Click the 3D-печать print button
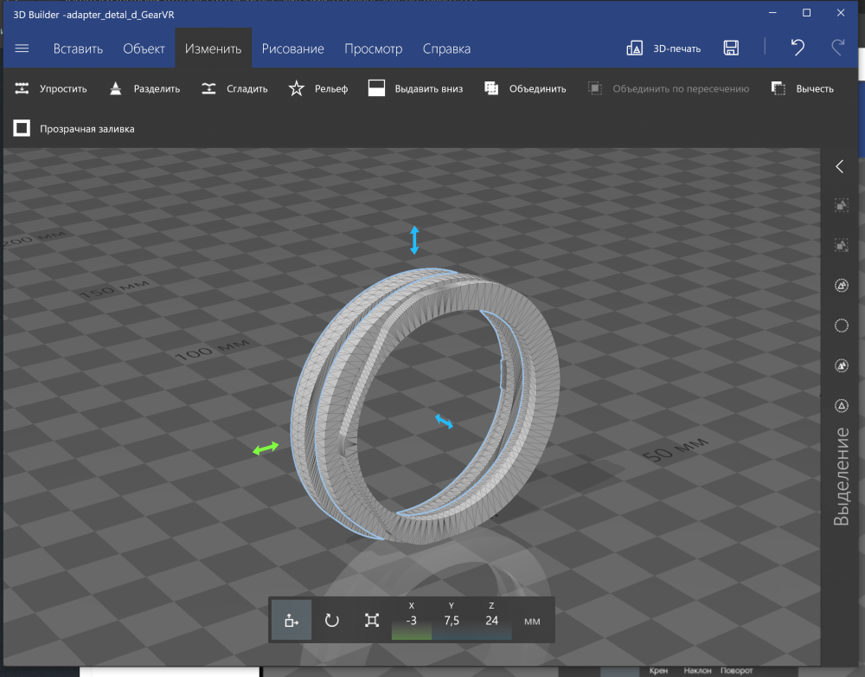 pyautogui.click(x=663, y=48)
